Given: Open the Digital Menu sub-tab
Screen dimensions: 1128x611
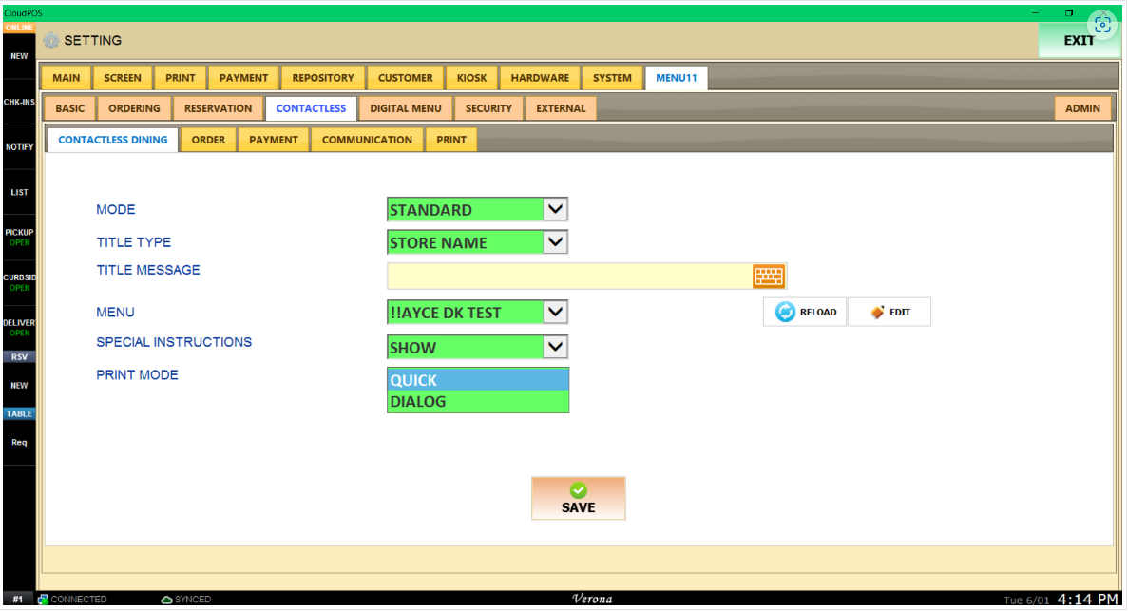Looking at the screenshot, I should (x=406, y=108).
